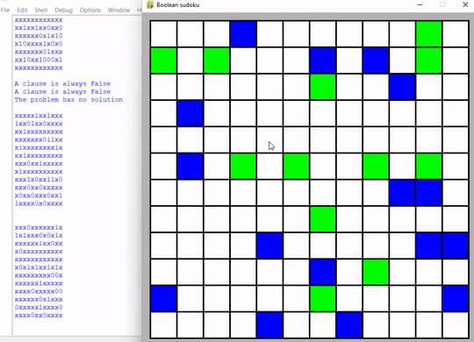Viewport: 474px width, 342px height.
Task: Click blue cell in row 7, column 10
Action: pyautogui.click(x=402, y=193)
